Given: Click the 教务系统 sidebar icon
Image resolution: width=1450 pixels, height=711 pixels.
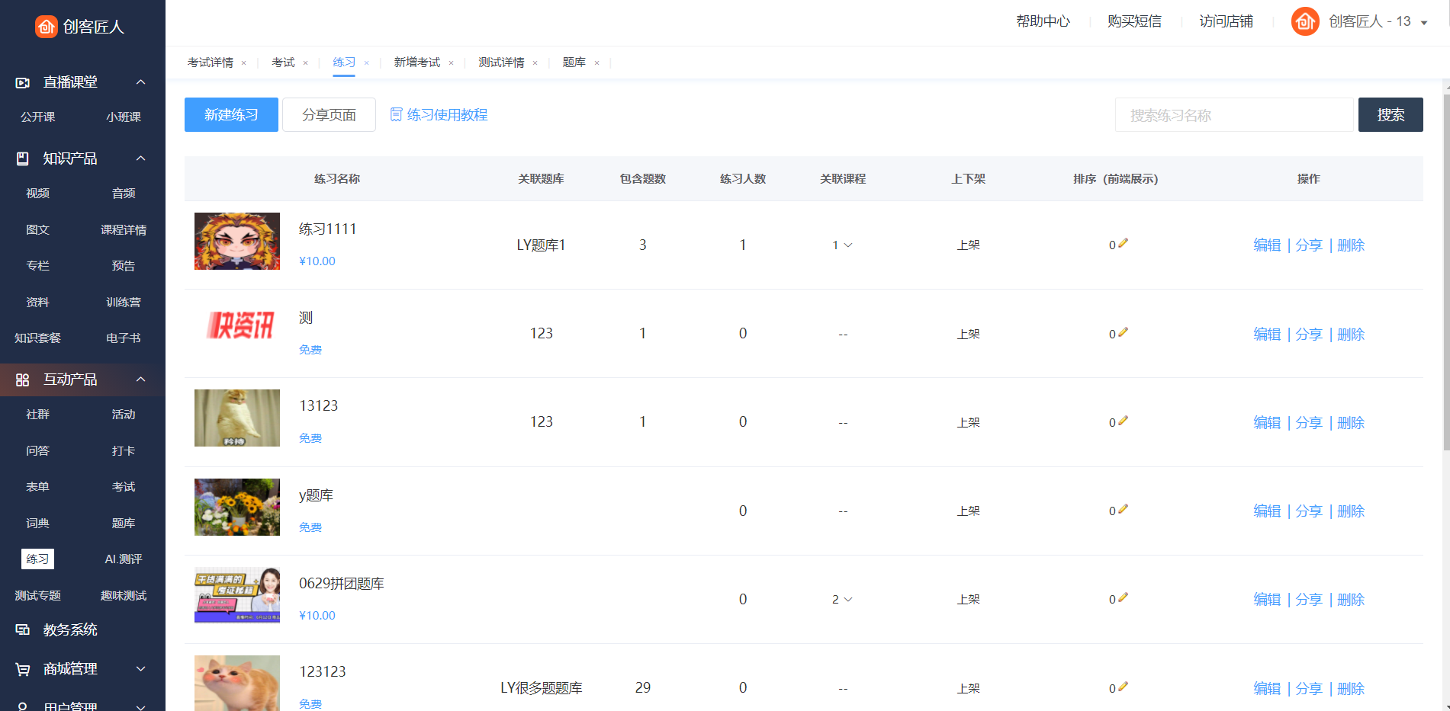Looking at the screenshot, I should pos(23,630).
